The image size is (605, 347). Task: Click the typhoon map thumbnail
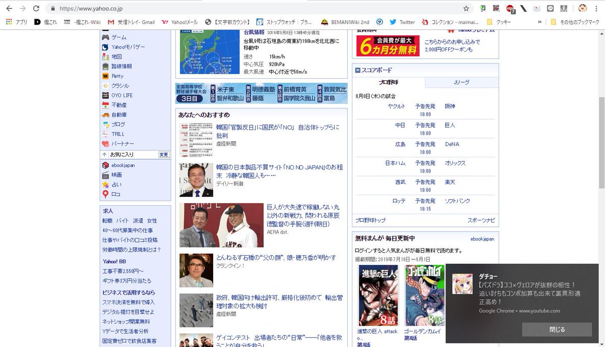point(210,52)
